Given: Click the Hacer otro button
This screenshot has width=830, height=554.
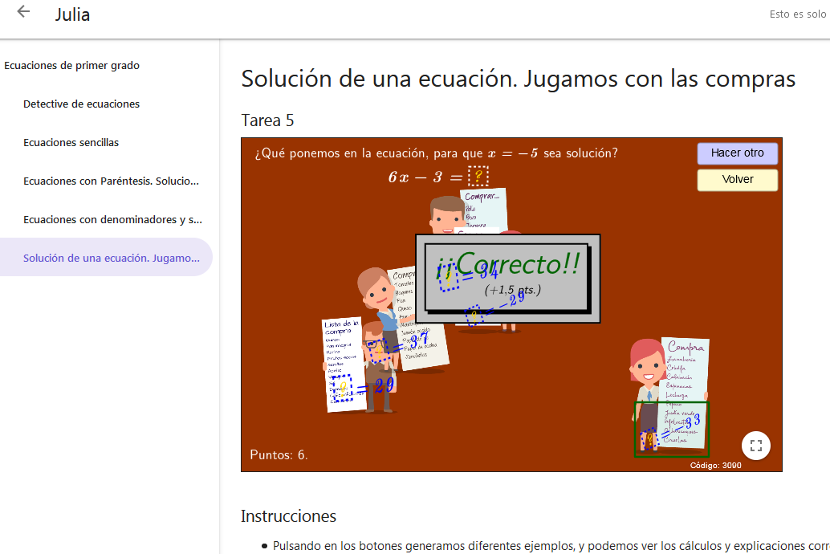Looking at the screenshot, I should (x=738, y=153).
